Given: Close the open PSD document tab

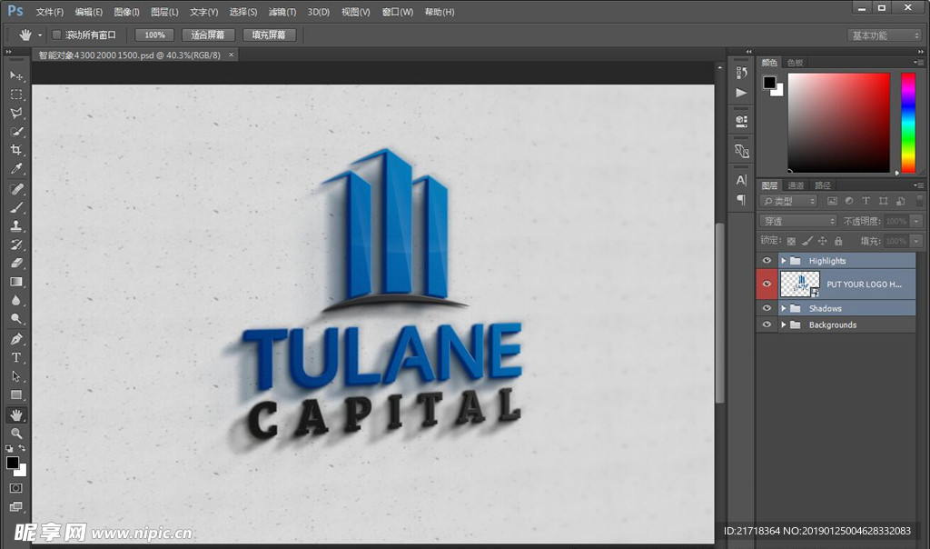Looking at the screenshot, I should point(232,55).
